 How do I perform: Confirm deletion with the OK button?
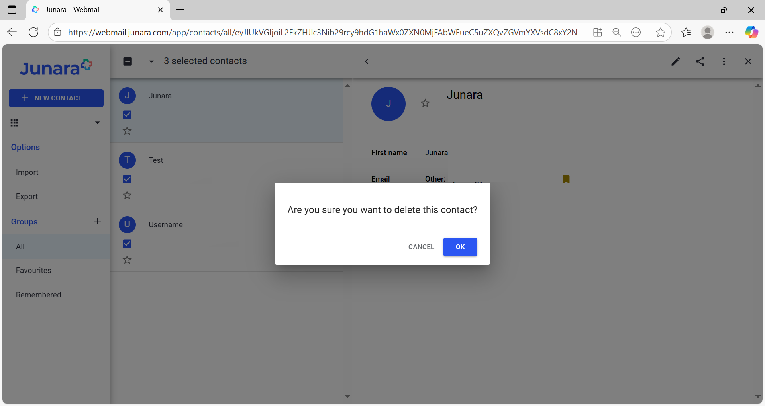click(460, 247)
